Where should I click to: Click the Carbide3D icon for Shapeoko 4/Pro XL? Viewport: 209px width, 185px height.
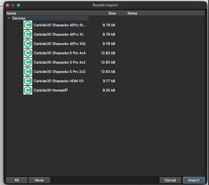point(28,34)
